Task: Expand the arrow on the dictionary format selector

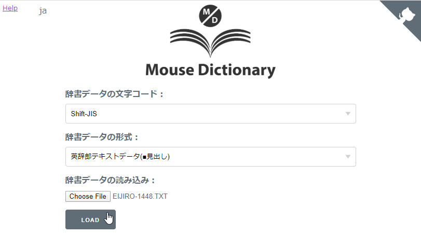Action: (348, 157)
